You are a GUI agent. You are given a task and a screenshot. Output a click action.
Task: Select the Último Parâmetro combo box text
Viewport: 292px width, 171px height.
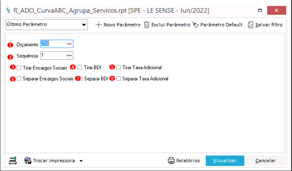click(x=27, y=24)
